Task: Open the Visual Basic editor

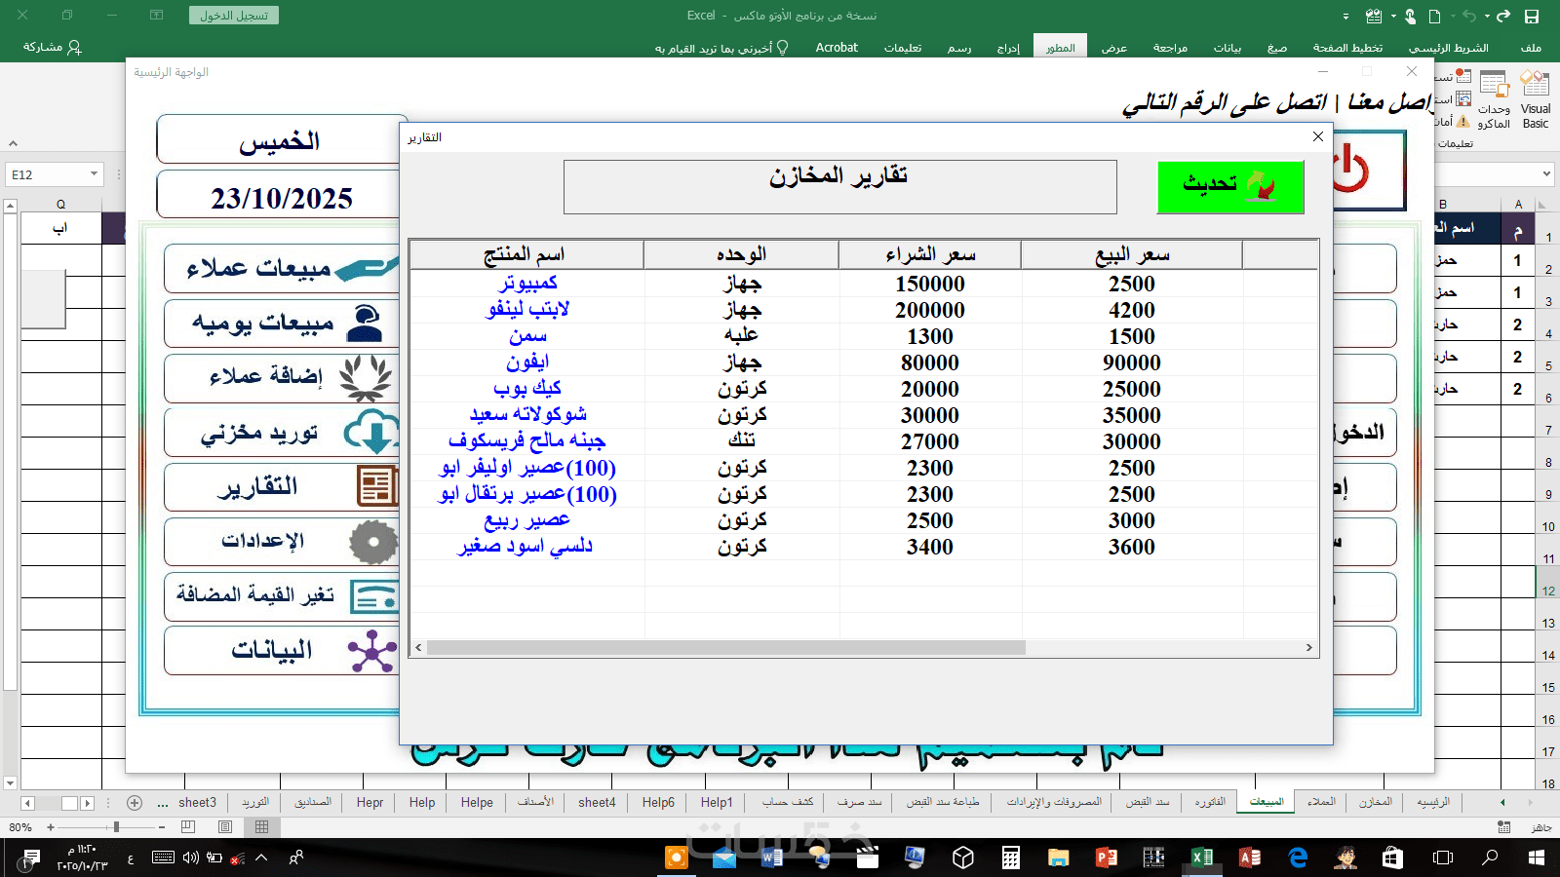Action: click(1536, 99)
